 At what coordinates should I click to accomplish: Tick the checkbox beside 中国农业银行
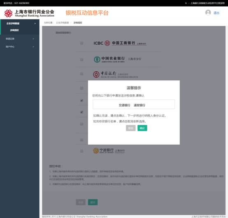[81, 60]
